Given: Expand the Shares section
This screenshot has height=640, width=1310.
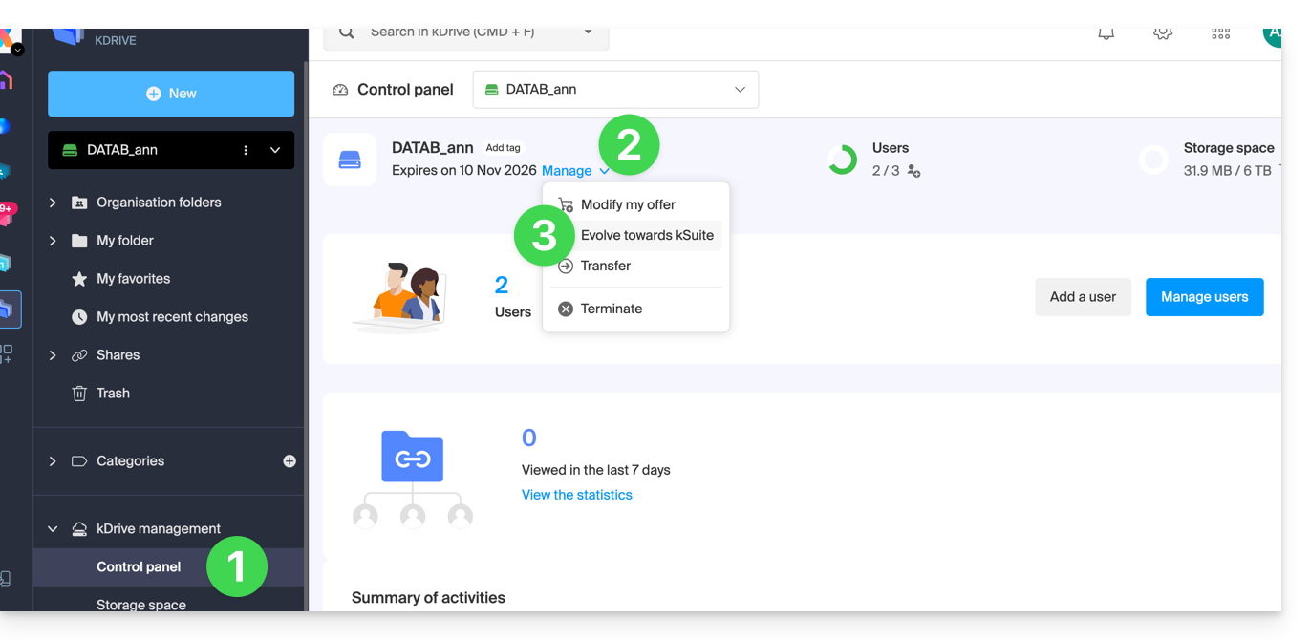Looking at the screenshot, I should tap(53, 355).
